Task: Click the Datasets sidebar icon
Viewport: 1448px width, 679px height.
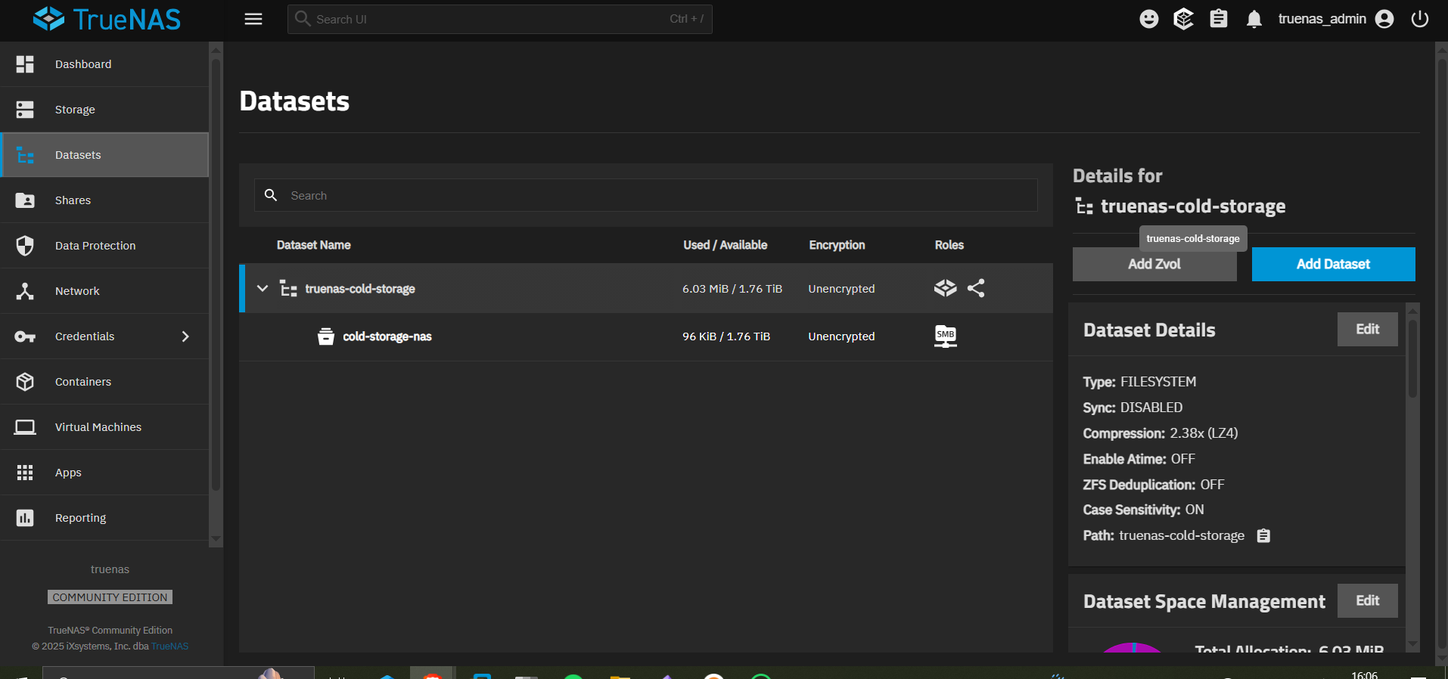Action: point(25,155)
